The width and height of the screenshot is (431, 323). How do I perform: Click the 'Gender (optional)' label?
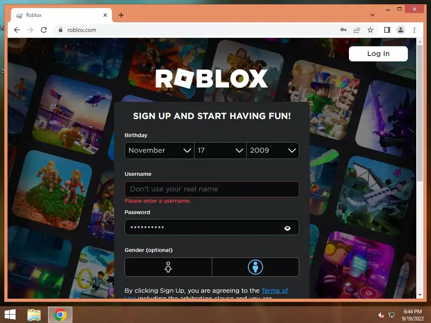click(149, 250)
